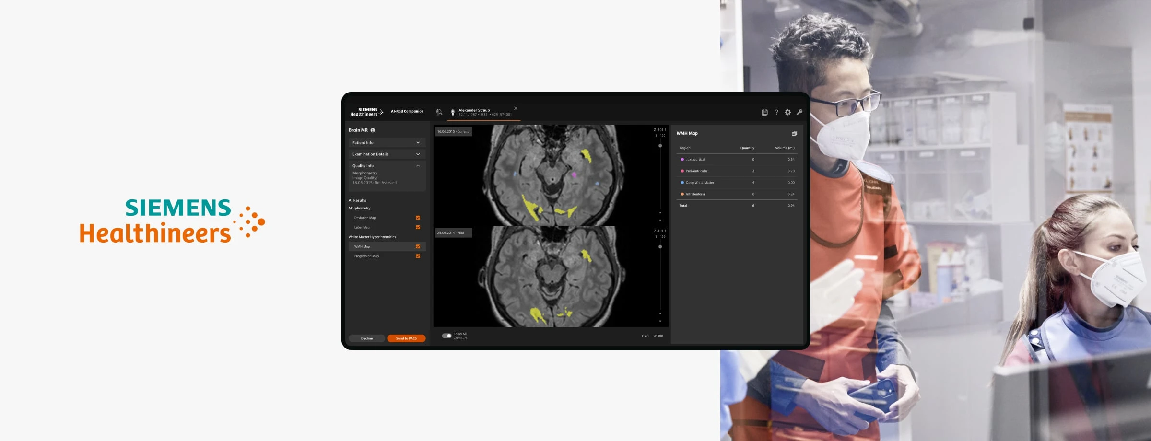Step slice up in the prior scan viewer
The image size is (1151, 441).
click(660, 313)
